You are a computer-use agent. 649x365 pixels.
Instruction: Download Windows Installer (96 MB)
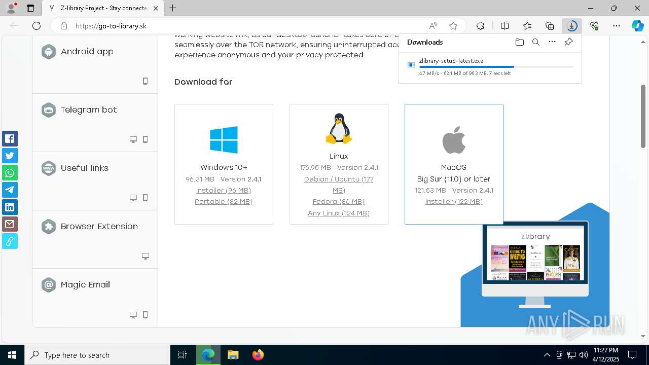point(224,190)
